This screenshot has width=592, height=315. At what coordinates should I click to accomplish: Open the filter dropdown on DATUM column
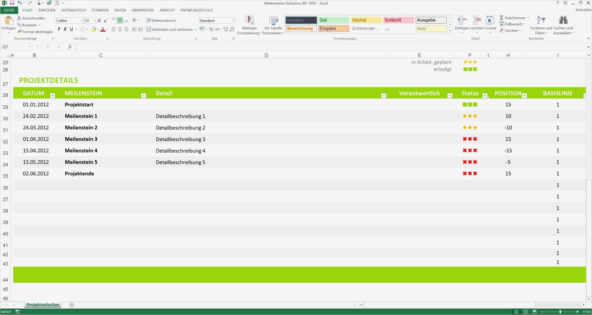[53, 96]
